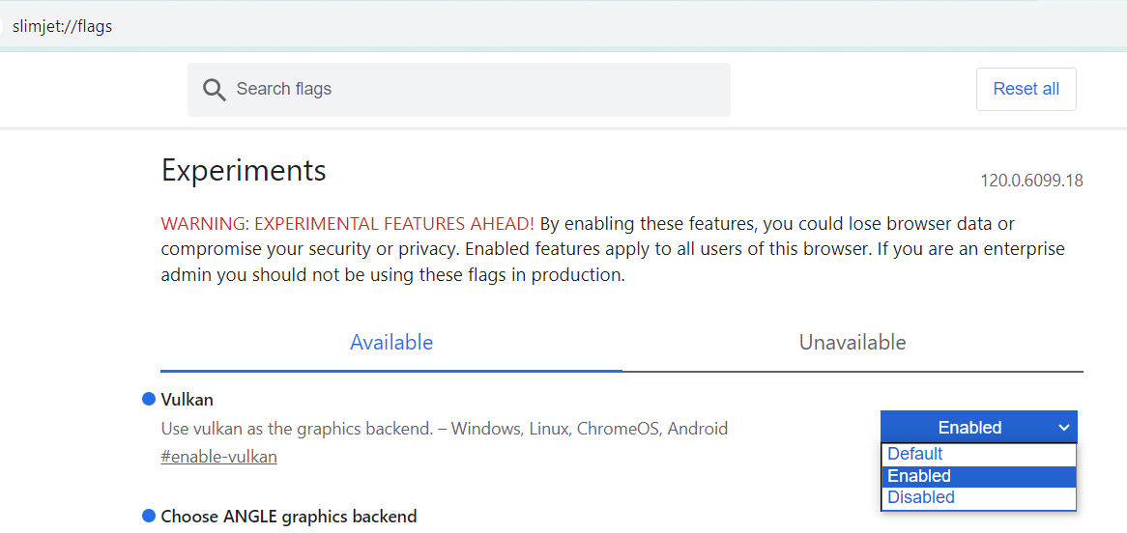Switch to the Available tab
Viewport: 1127px width, 533px height.
click(391, 343)
